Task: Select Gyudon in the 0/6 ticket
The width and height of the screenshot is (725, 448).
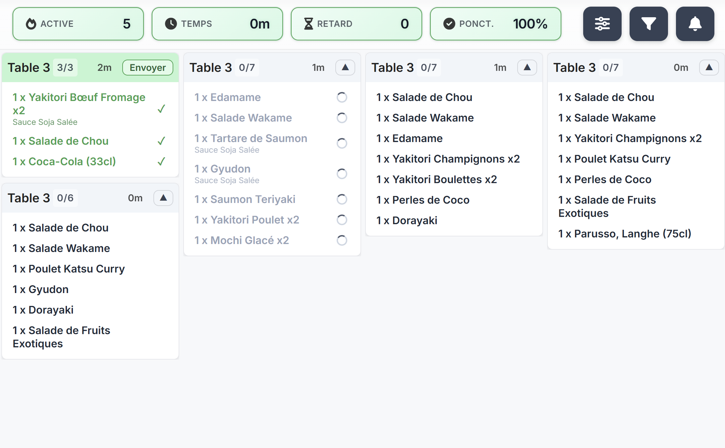Action: pyautogui.click(x=40, y=289)
